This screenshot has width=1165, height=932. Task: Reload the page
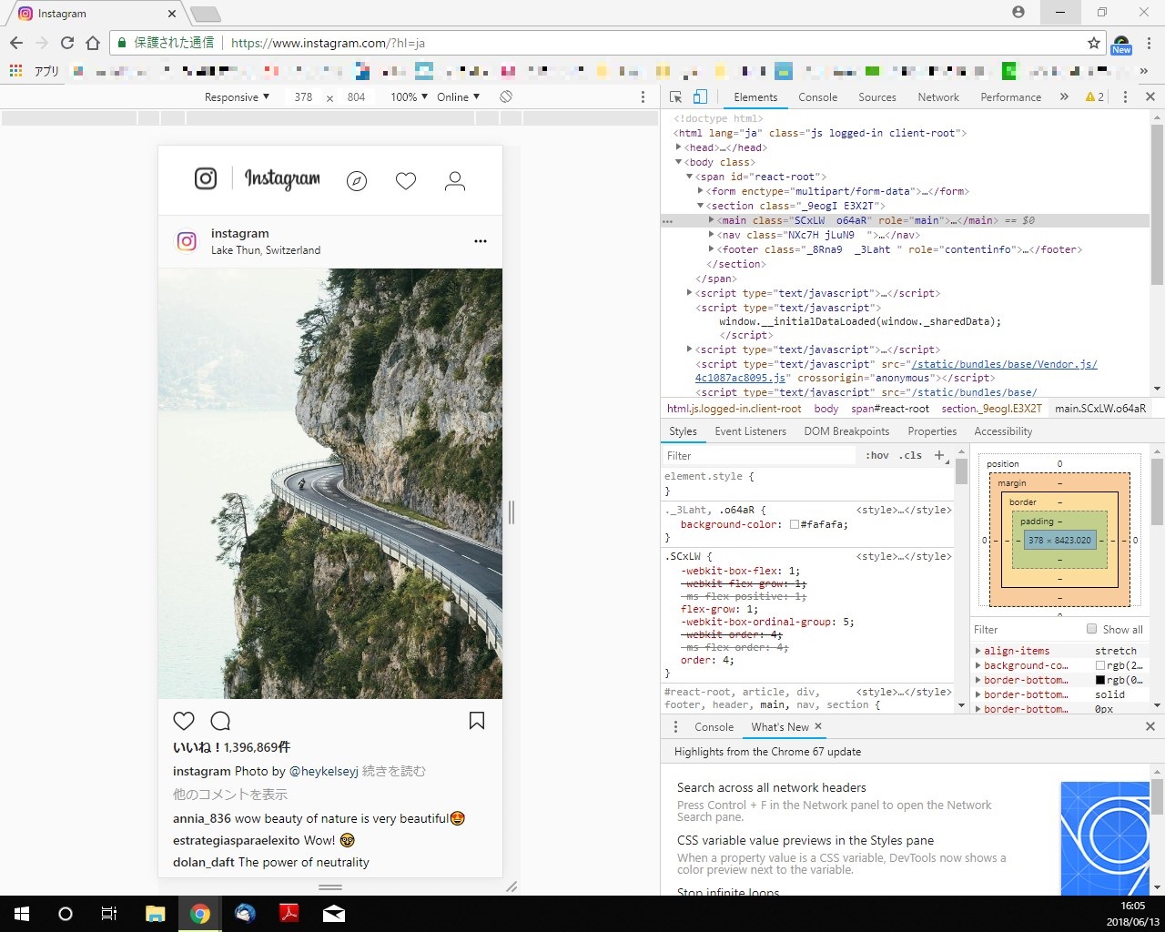point(66,43)
